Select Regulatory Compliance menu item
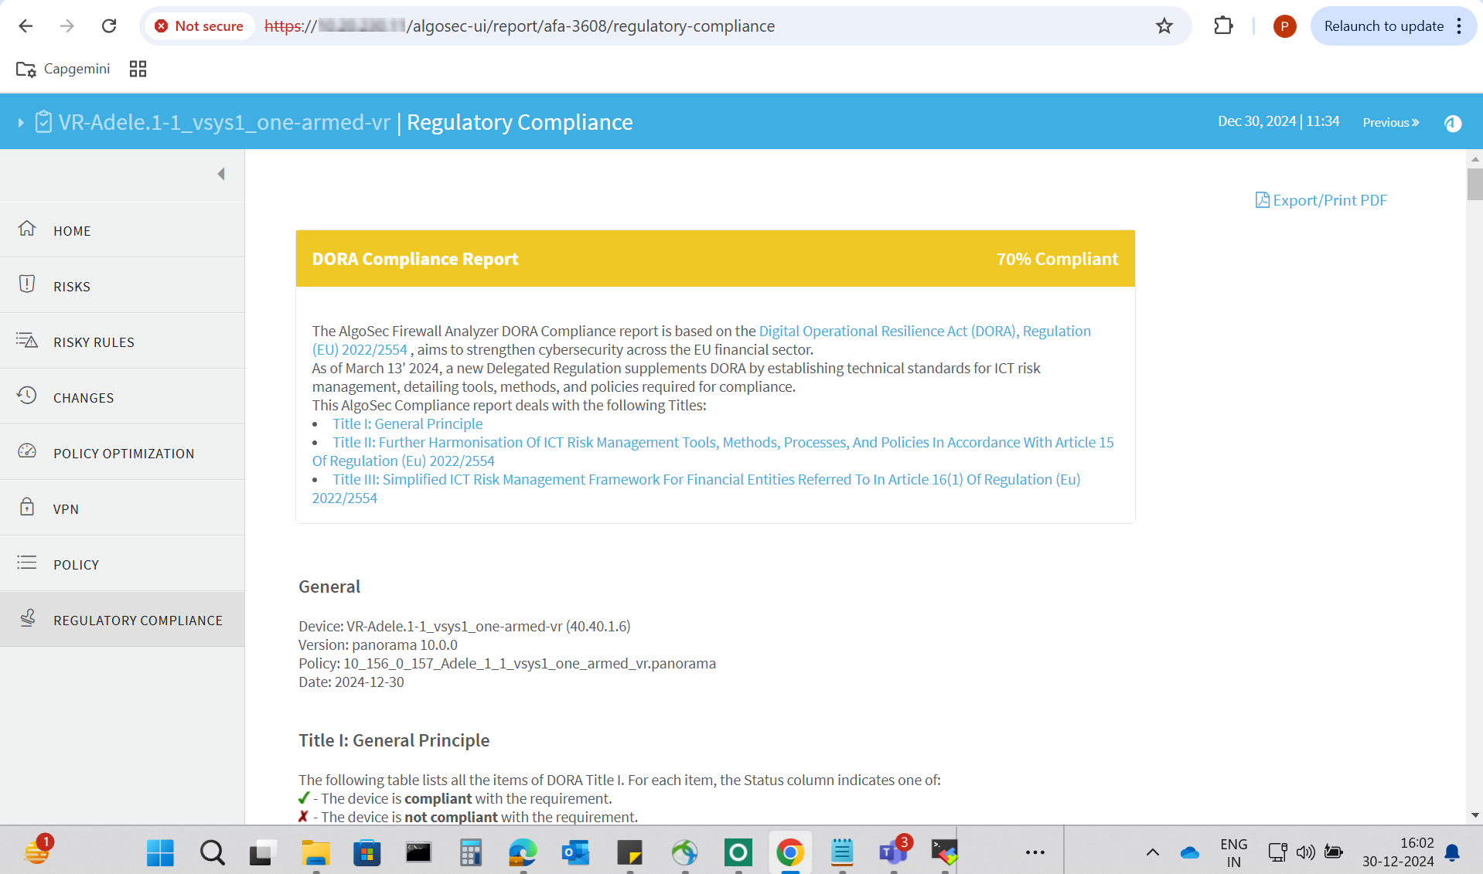Viewport: 1483px width, 874px height. [138, 621]
